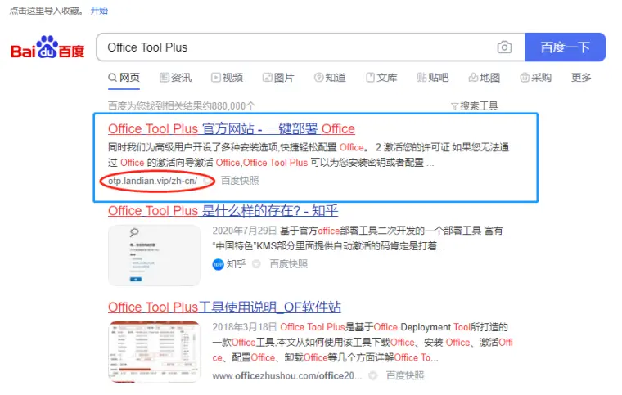
Task: Click the badge icon after otp.landian.vip URL
Action: click(x=207, y=181)
